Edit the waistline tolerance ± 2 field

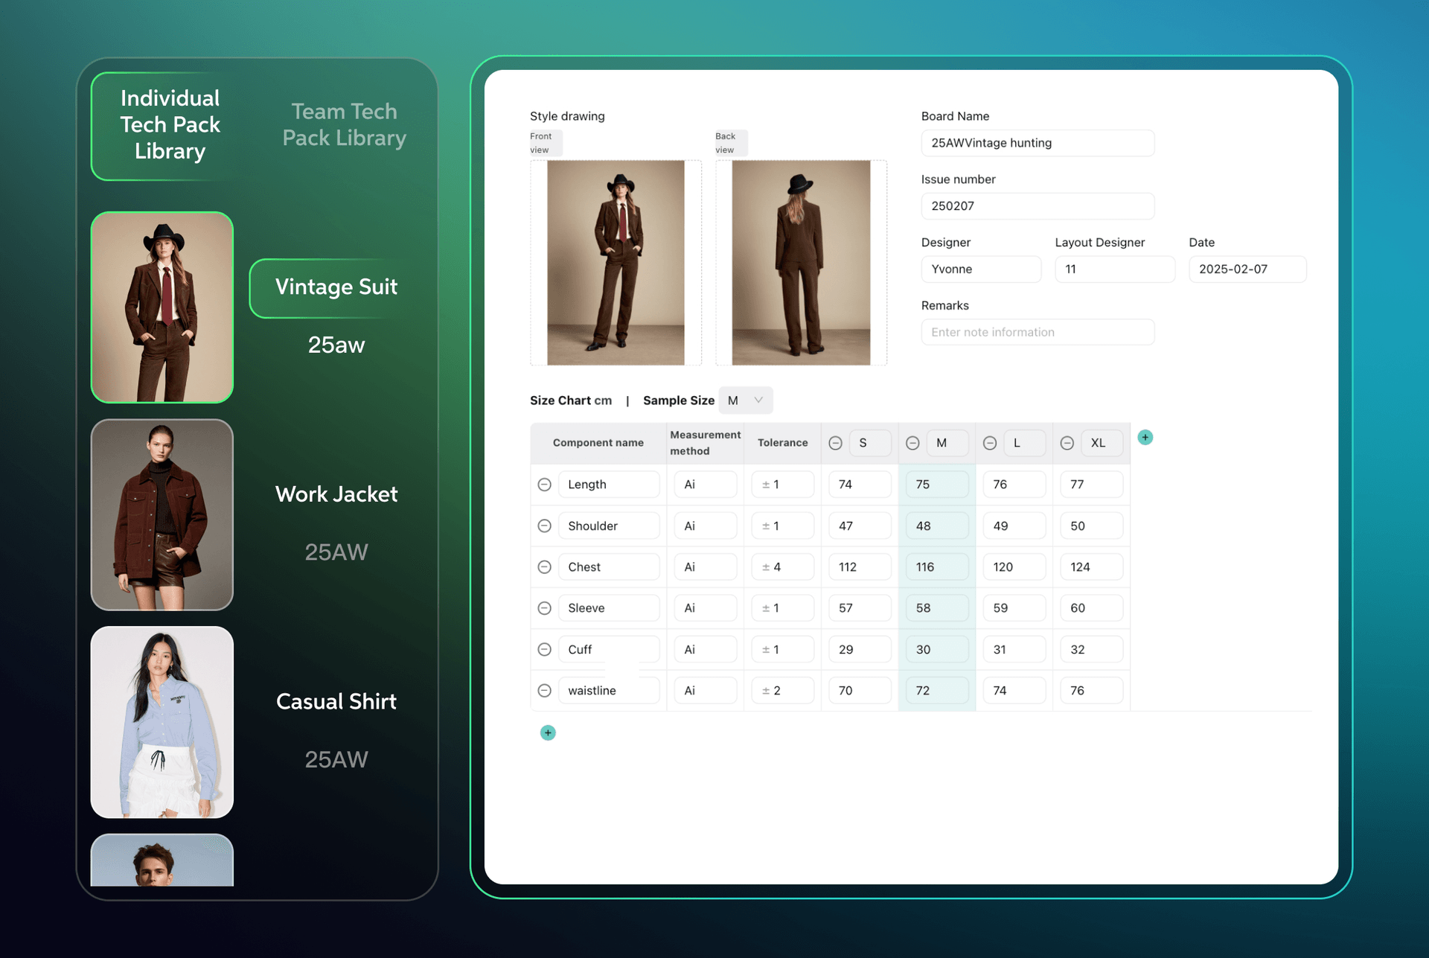(x=782, y=691)
